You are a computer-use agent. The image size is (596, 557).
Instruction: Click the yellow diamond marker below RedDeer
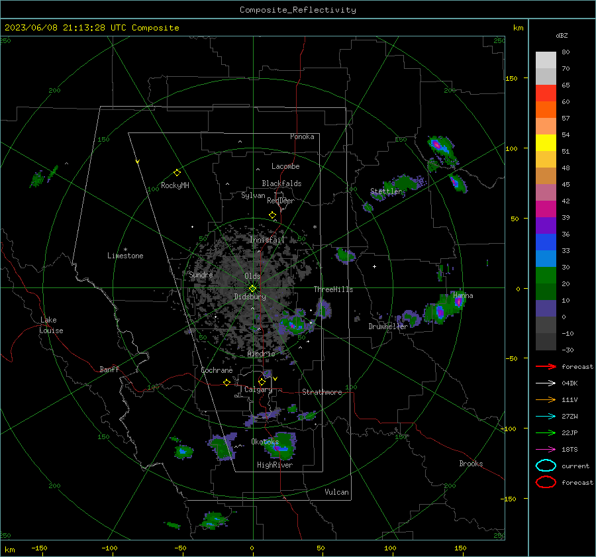[272, 215]
